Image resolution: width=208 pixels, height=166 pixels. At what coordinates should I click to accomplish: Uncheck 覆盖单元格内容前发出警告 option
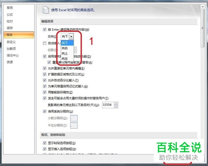[49, 62]
